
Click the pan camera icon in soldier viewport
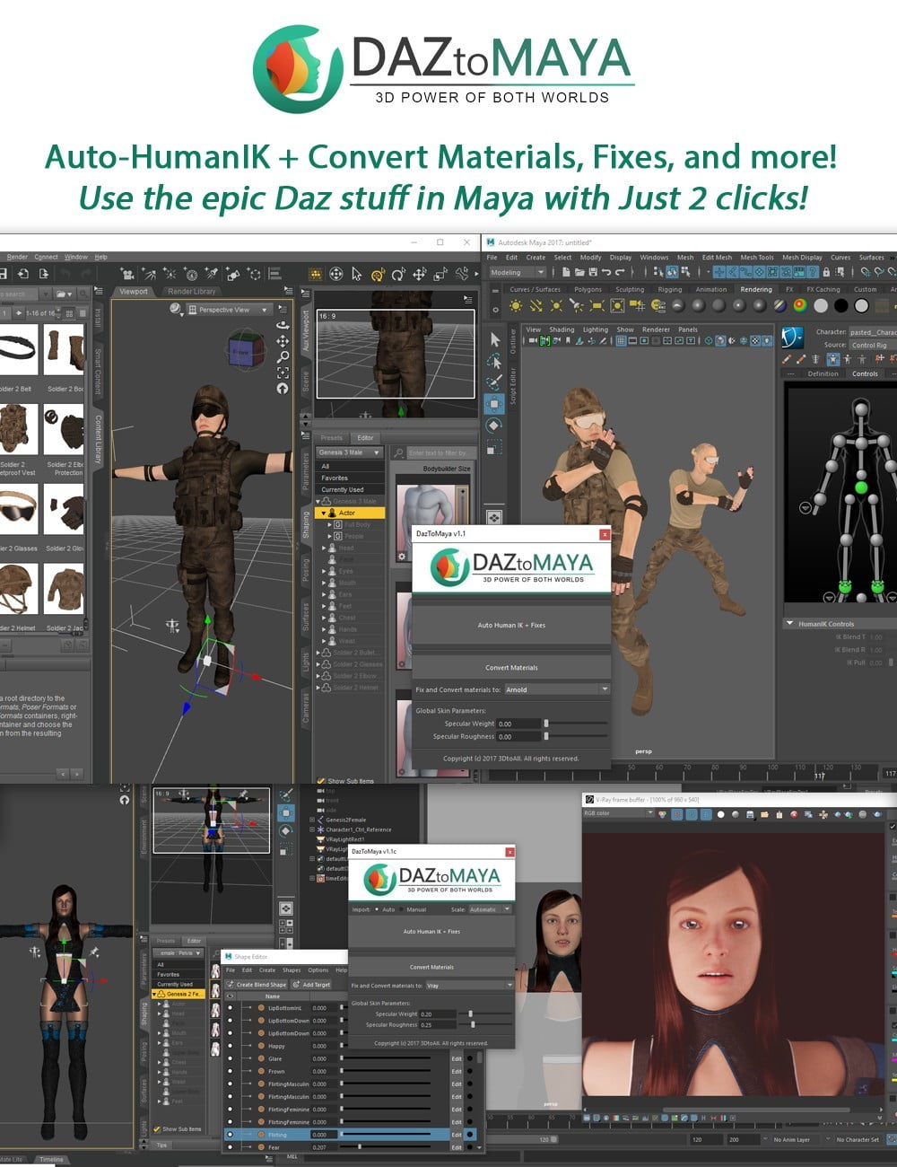click(x=283, y=341)
